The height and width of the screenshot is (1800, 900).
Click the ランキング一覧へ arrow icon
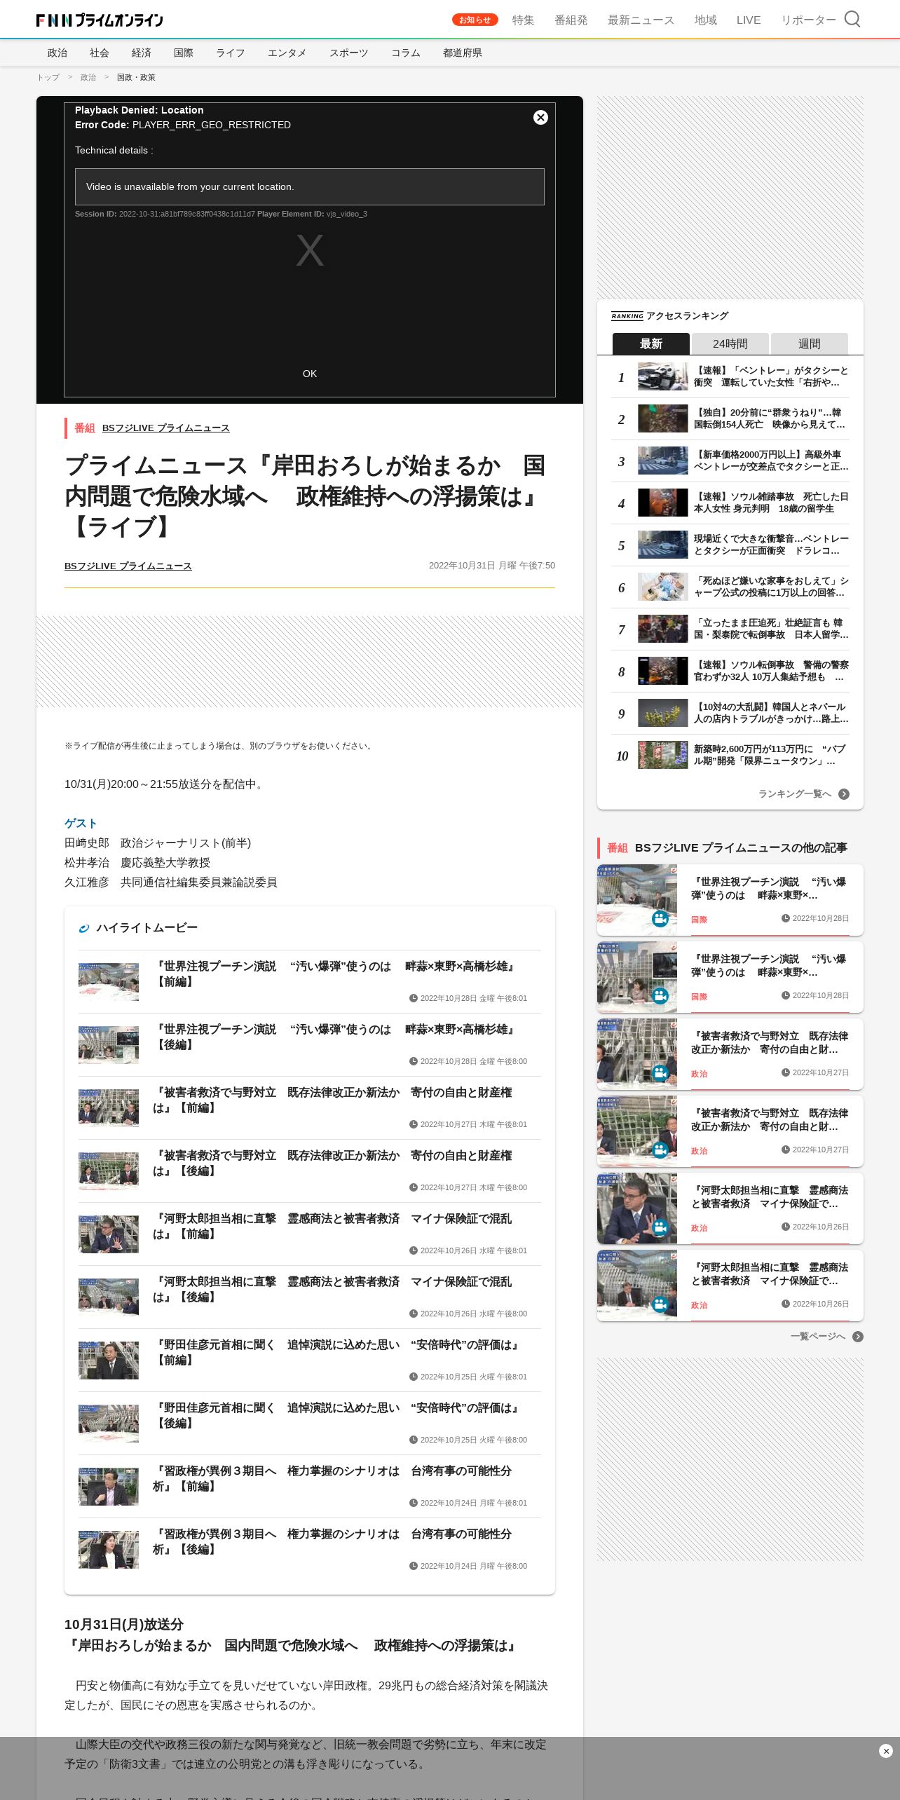[x=844, y=794]
